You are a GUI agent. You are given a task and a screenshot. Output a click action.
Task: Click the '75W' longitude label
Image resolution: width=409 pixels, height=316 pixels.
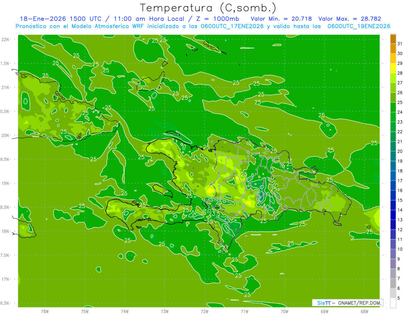pyautogui.click(x=85, y=311)
